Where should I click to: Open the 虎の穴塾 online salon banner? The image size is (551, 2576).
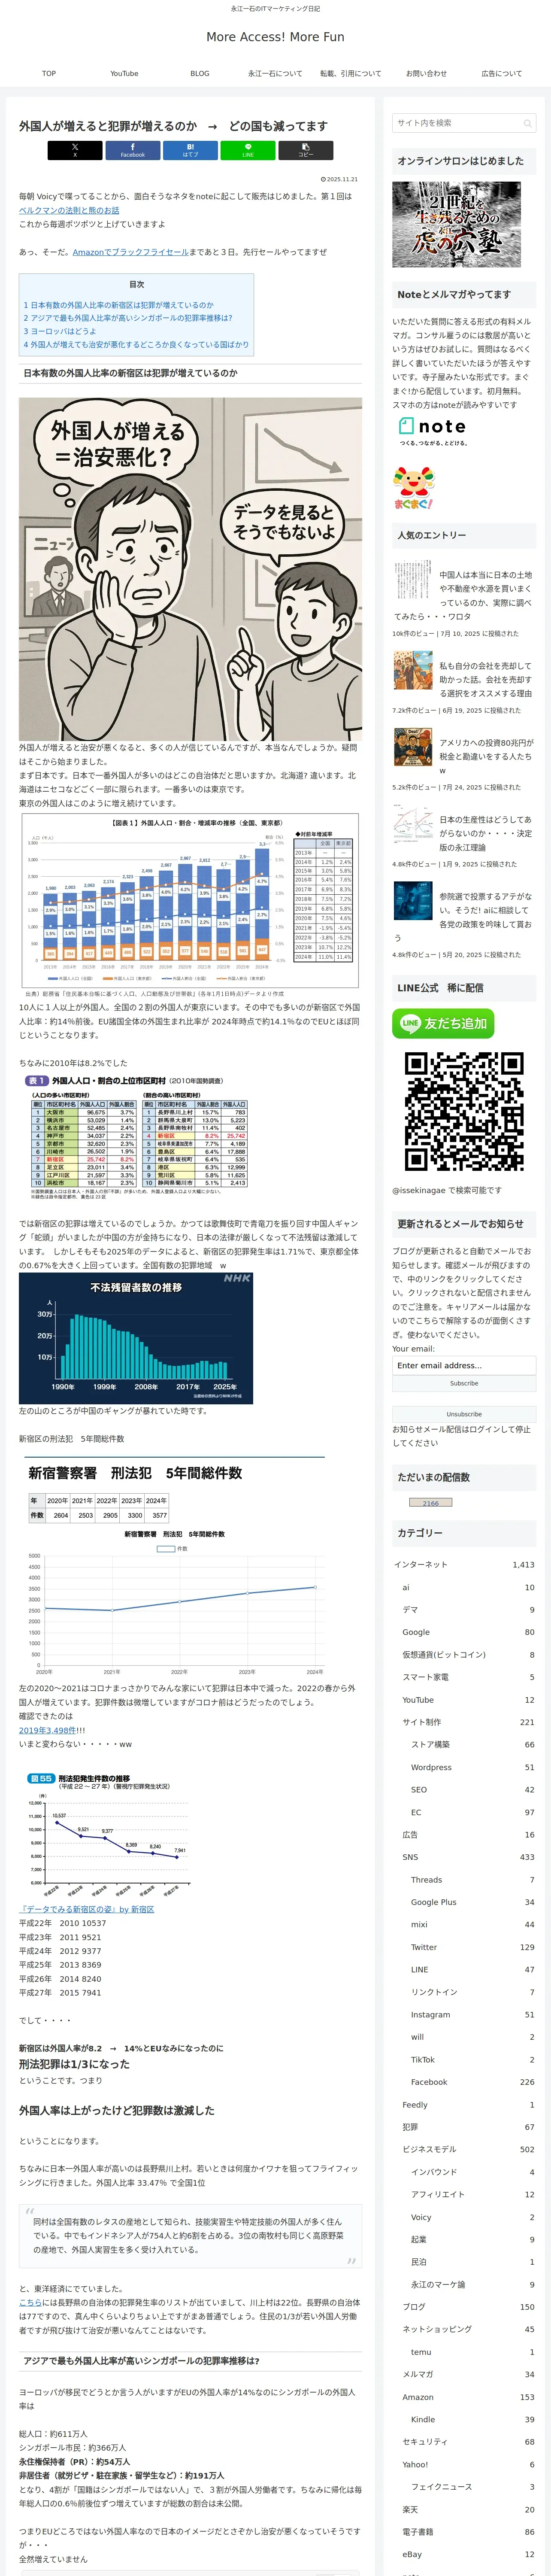(456, 224)
